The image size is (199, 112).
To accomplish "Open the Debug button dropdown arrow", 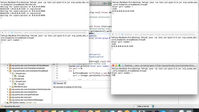I will pos(106,3).
